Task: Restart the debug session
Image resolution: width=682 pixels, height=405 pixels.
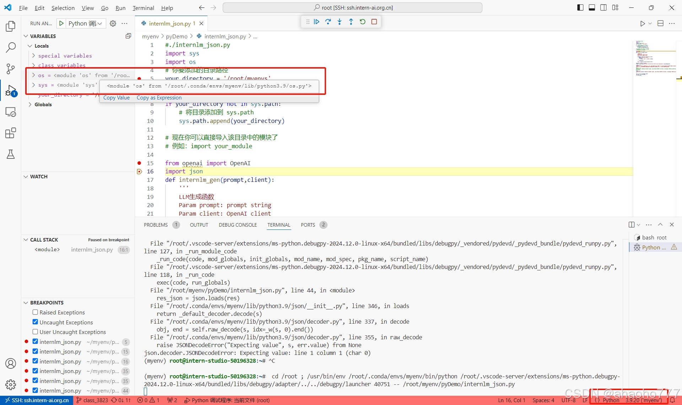Action: [x=362, y=22]
